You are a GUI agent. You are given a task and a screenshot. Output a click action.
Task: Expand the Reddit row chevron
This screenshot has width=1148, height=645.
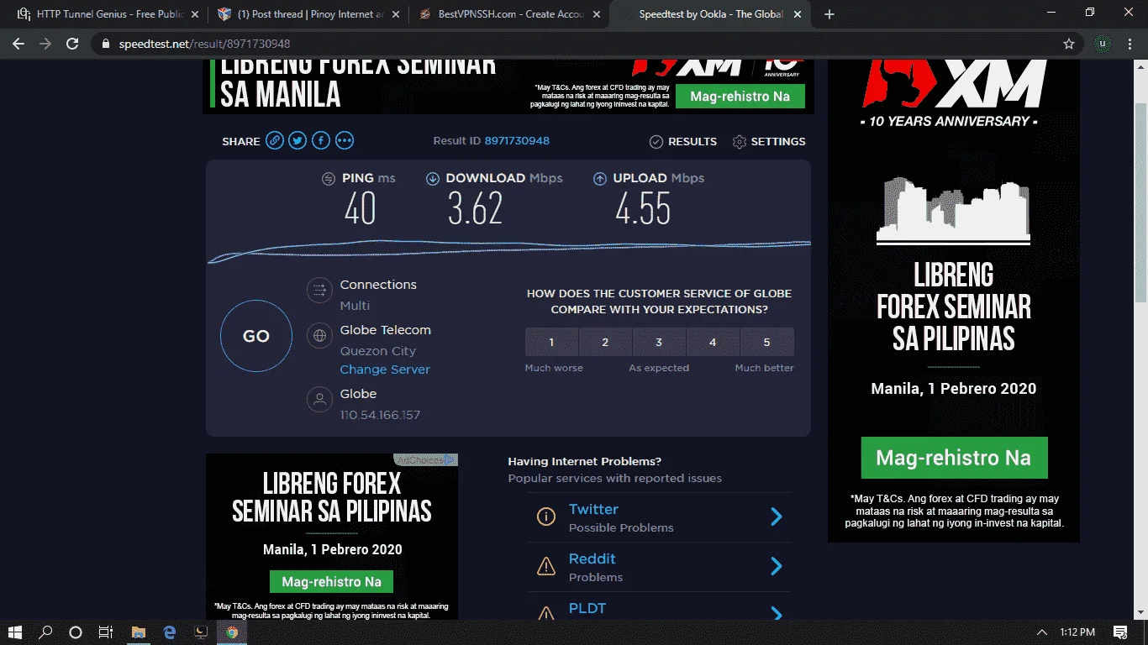777,567
